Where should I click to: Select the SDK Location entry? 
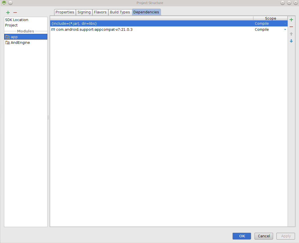[17, 20]
